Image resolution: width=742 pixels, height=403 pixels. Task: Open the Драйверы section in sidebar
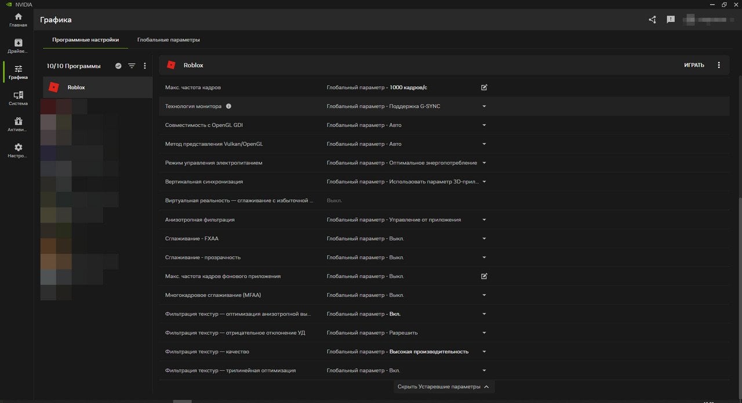tap(18, 46)
